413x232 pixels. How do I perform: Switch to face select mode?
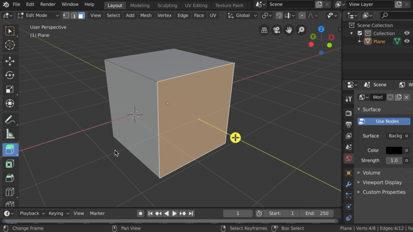pos(81,15)
